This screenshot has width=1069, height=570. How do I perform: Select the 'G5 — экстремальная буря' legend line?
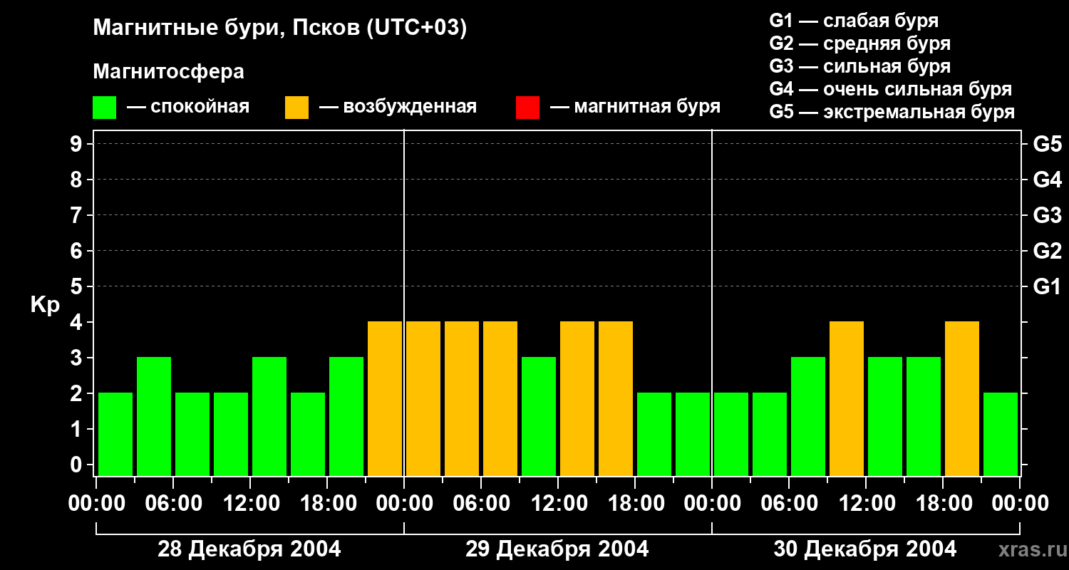click(892, 112)
